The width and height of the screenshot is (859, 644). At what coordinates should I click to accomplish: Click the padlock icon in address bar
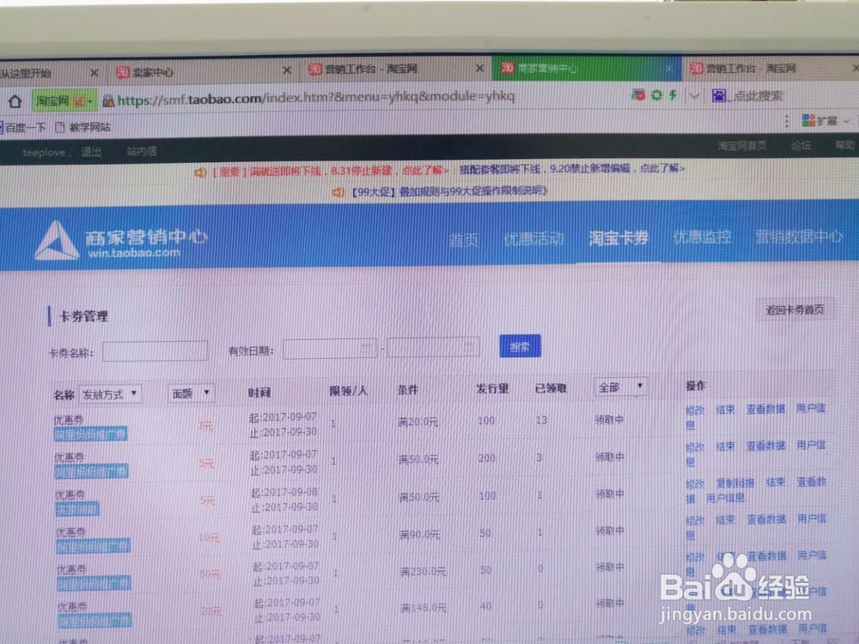[108, 100]
